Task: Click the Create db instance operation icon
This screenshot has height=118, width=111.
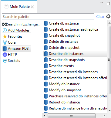Action: (x=46, y=23)
